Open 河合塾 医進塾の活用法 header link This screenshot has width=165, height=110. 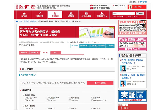tap(100, 8)
